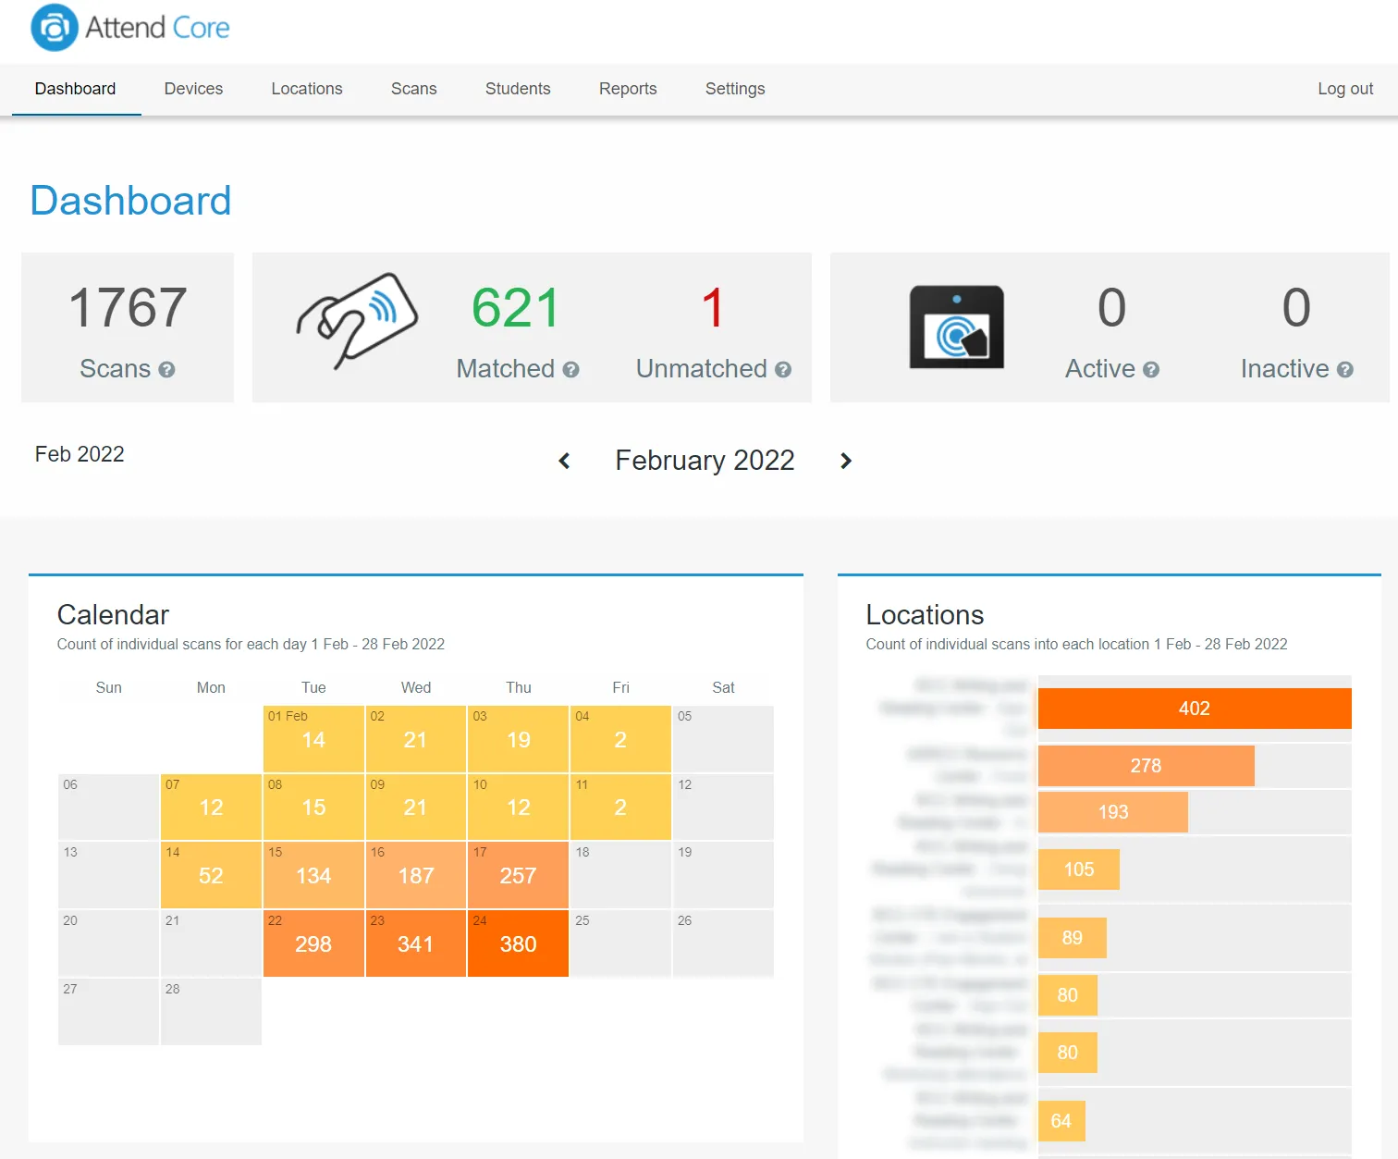Select calendar day 22 with 298 scans

point(313,943)
